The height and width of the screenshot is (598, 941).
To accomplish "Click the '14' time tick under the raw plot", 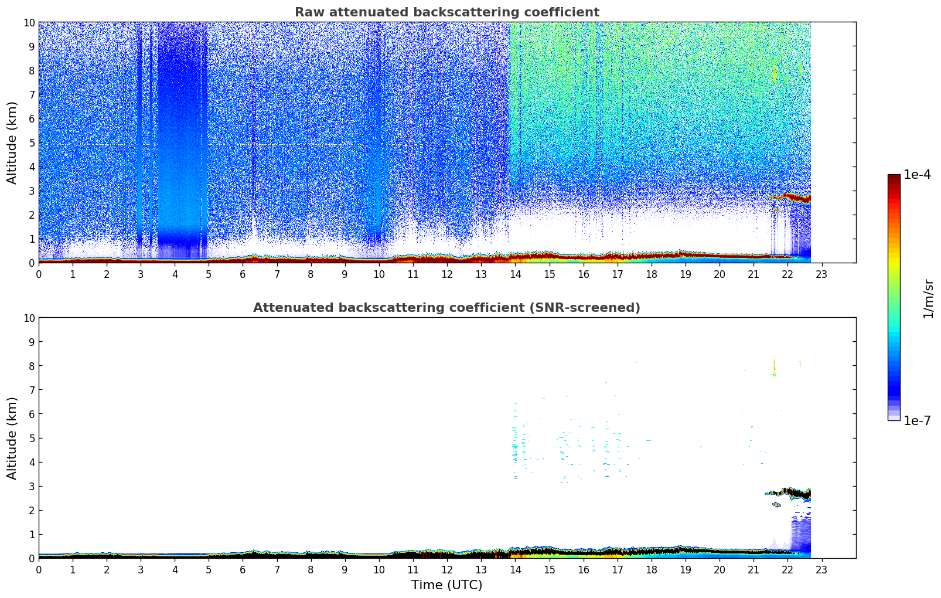I will (515, 274).
